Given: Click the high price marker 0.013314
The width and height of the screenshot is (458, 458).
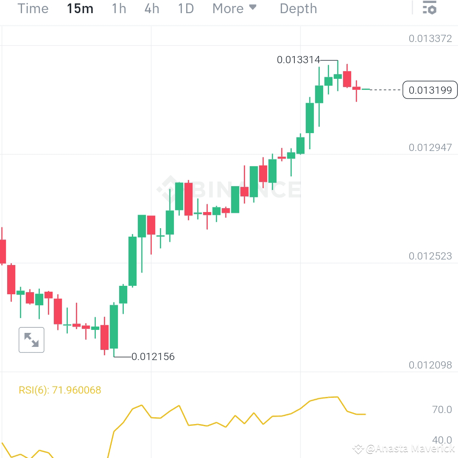Looking at the screenshot, I should tap(299, 60).
